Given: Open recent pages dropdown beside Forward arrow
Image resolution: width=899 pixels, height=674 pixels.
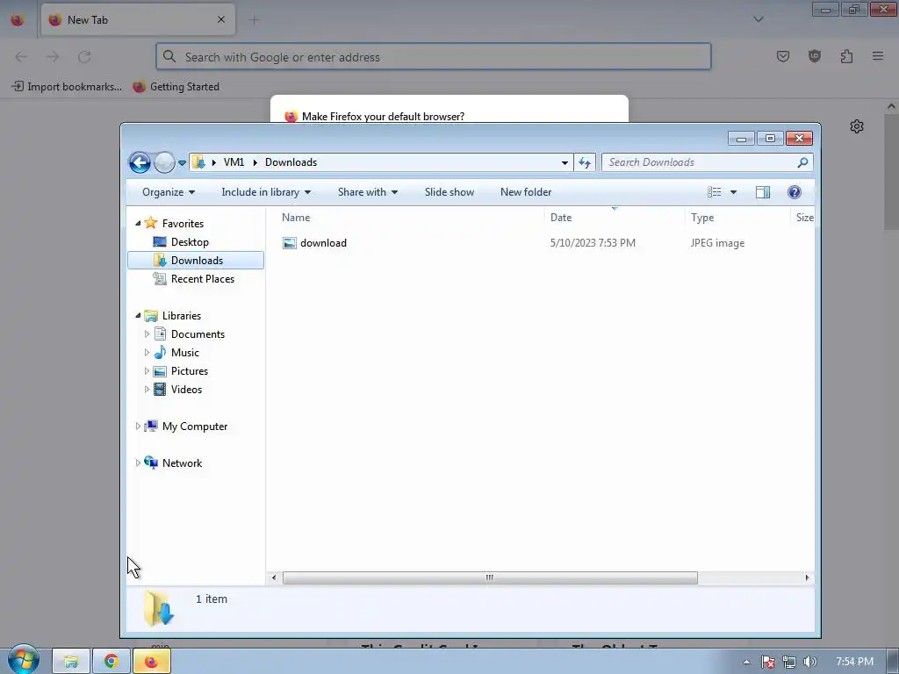Looking at the screenshot, I should point(182,162).
